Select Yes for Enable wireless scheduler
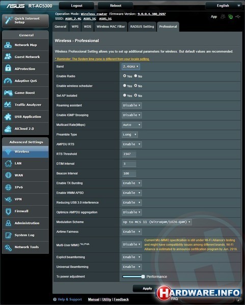This screenshot has height=305, width=245. [125, 85]
